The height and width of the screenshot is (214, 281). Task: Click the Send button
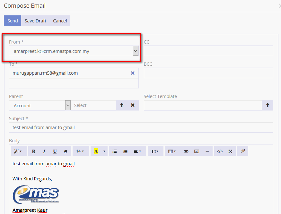click(13, 21)
